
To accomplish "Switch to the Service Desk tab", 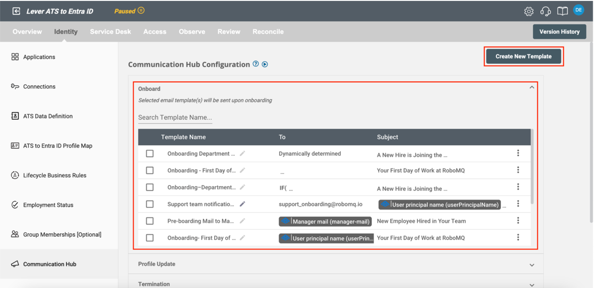I will [x=110, y=32].
